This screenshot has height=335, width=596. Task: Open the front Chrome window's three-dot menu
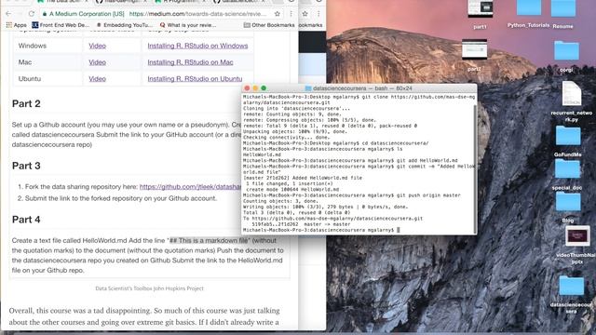(x=291, y=14)
